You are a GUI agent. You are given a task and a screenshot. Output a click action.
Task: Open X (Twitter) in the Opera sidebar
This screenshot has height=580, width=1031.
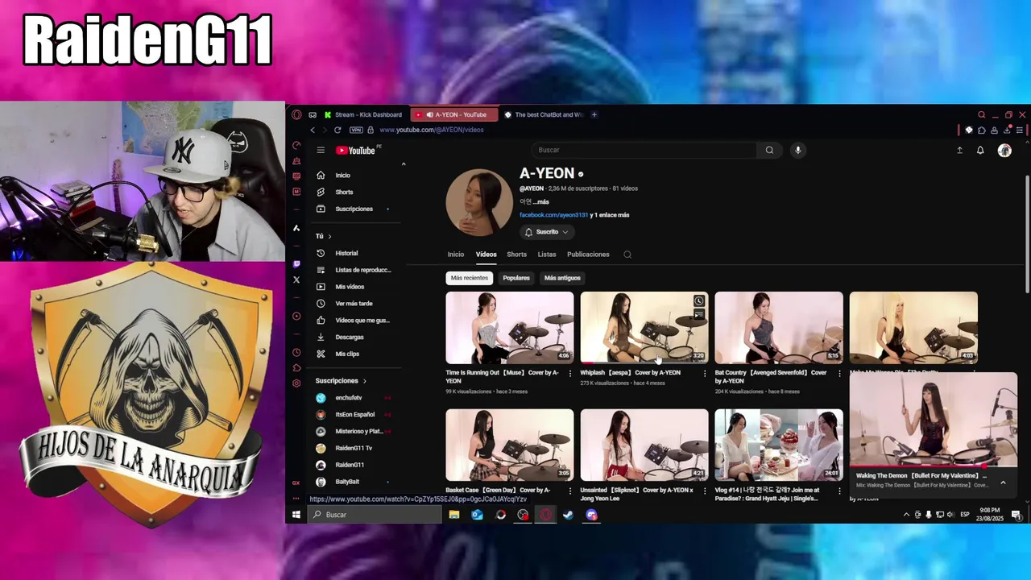coord(296,280)
